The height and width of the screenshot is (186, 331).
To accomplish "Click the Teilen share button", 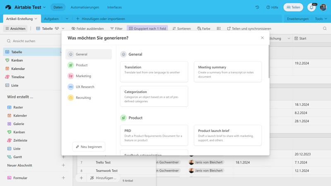I will click(293, 7).
